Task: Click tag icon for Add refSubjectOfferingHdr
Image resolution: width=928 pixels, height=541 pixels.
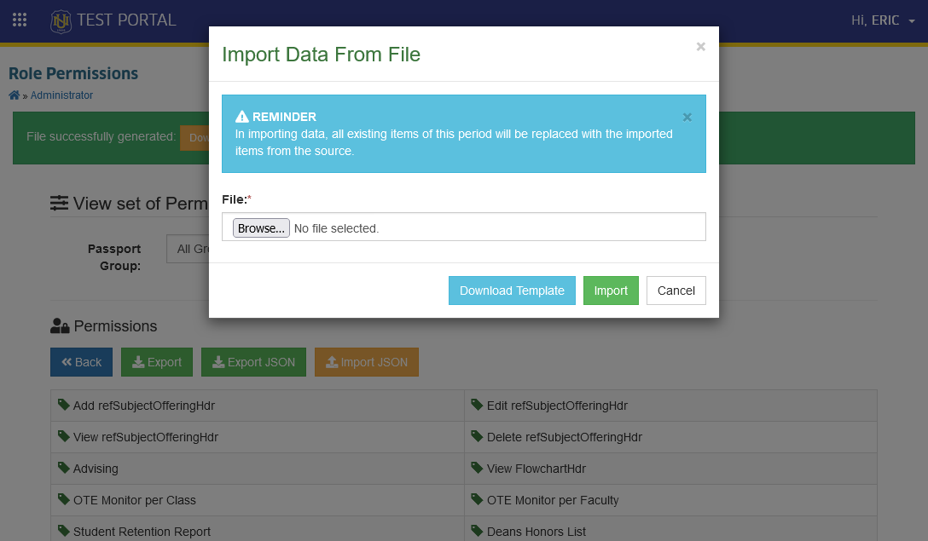Action: 64,405
